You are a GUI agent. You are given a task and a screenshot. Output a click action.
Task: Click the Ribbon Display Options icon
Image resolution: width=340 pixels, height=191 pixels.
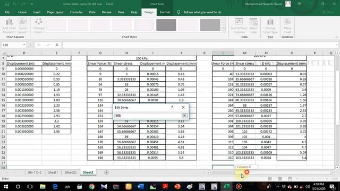pos(300,4)
